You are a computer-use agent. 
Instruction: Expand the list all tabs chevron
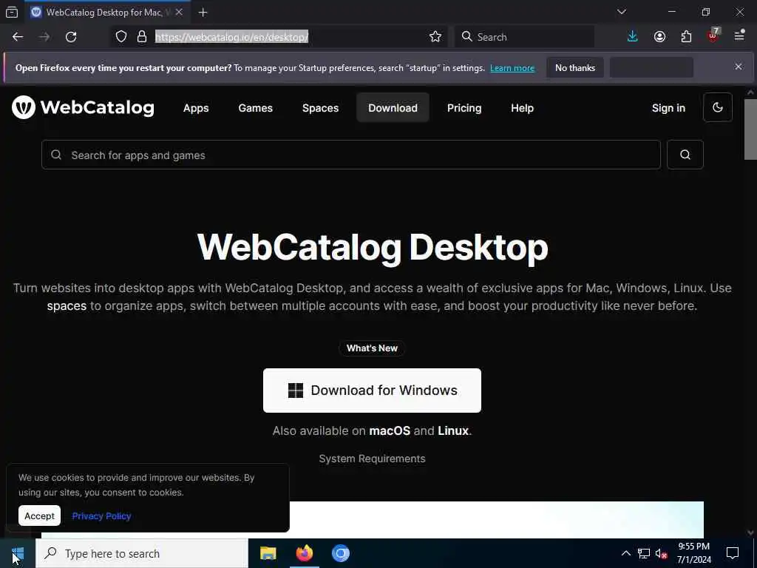(621, 12)
